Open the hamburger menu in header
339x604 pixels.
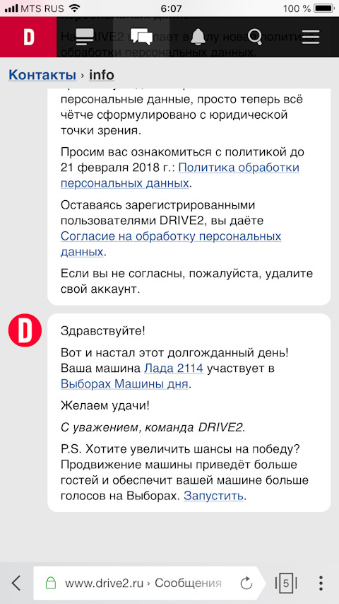[x=311, y=37]
